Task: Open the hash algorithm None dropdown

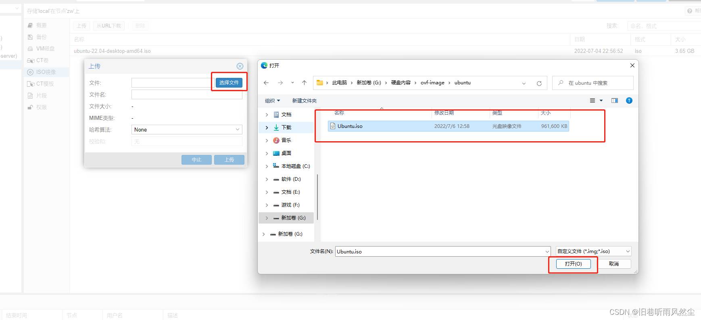Action: 187,130
